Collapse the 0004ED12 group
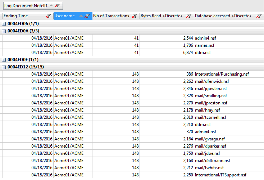This screenshot has width=264, height=180. pos(4,67)
